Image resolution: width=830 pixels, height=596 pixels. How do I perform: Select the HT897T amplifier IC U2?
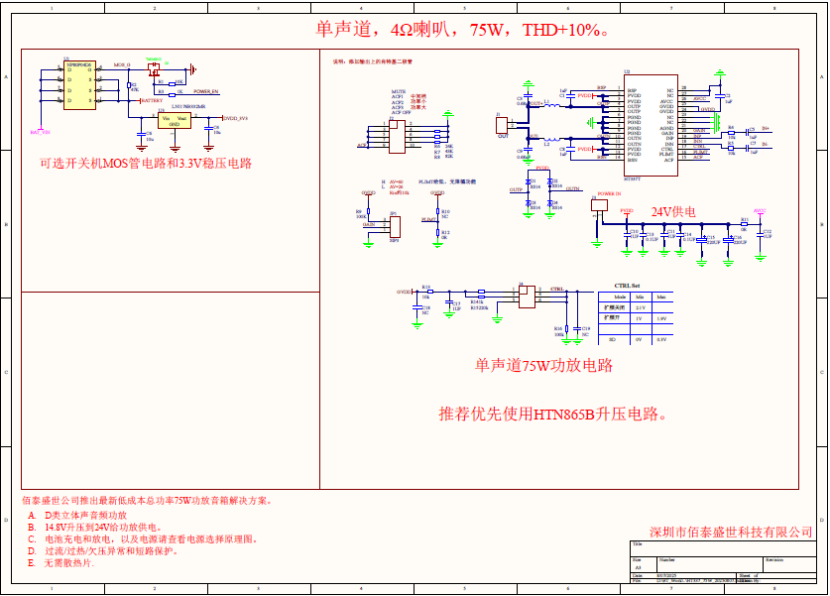point(636,124)
